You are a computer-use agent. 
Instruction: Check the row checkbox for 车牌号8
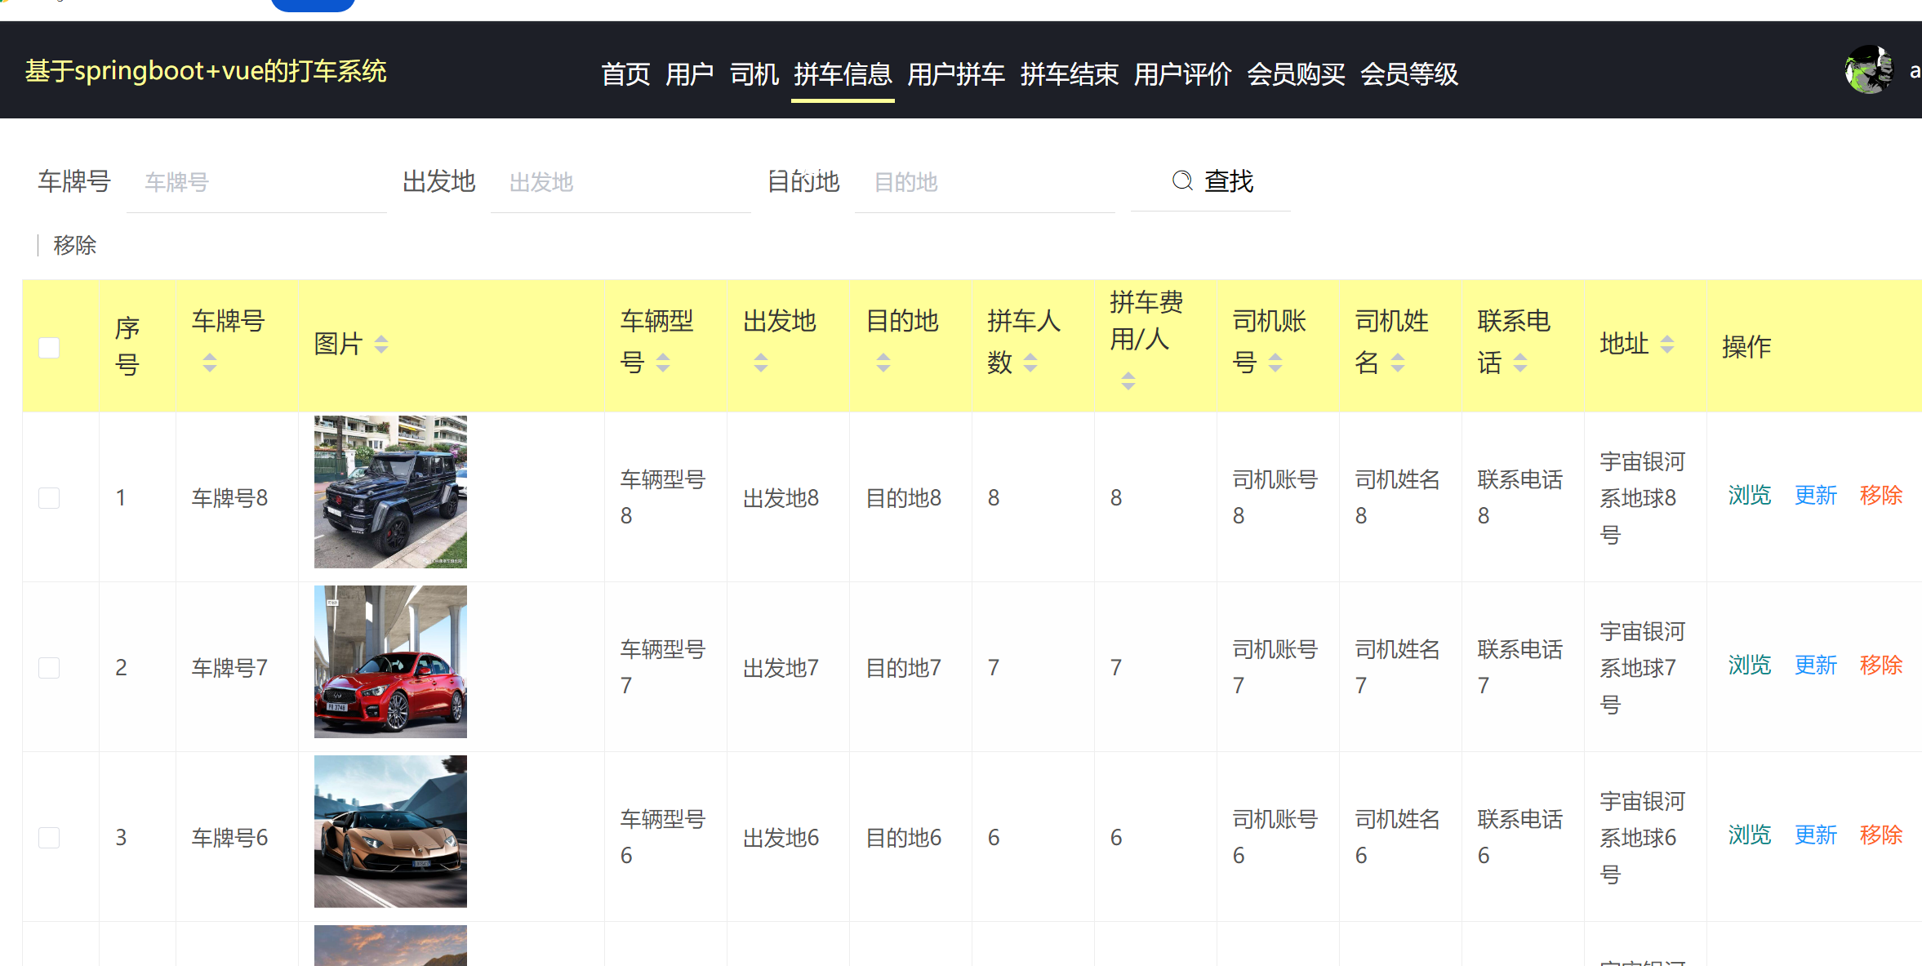49,498
